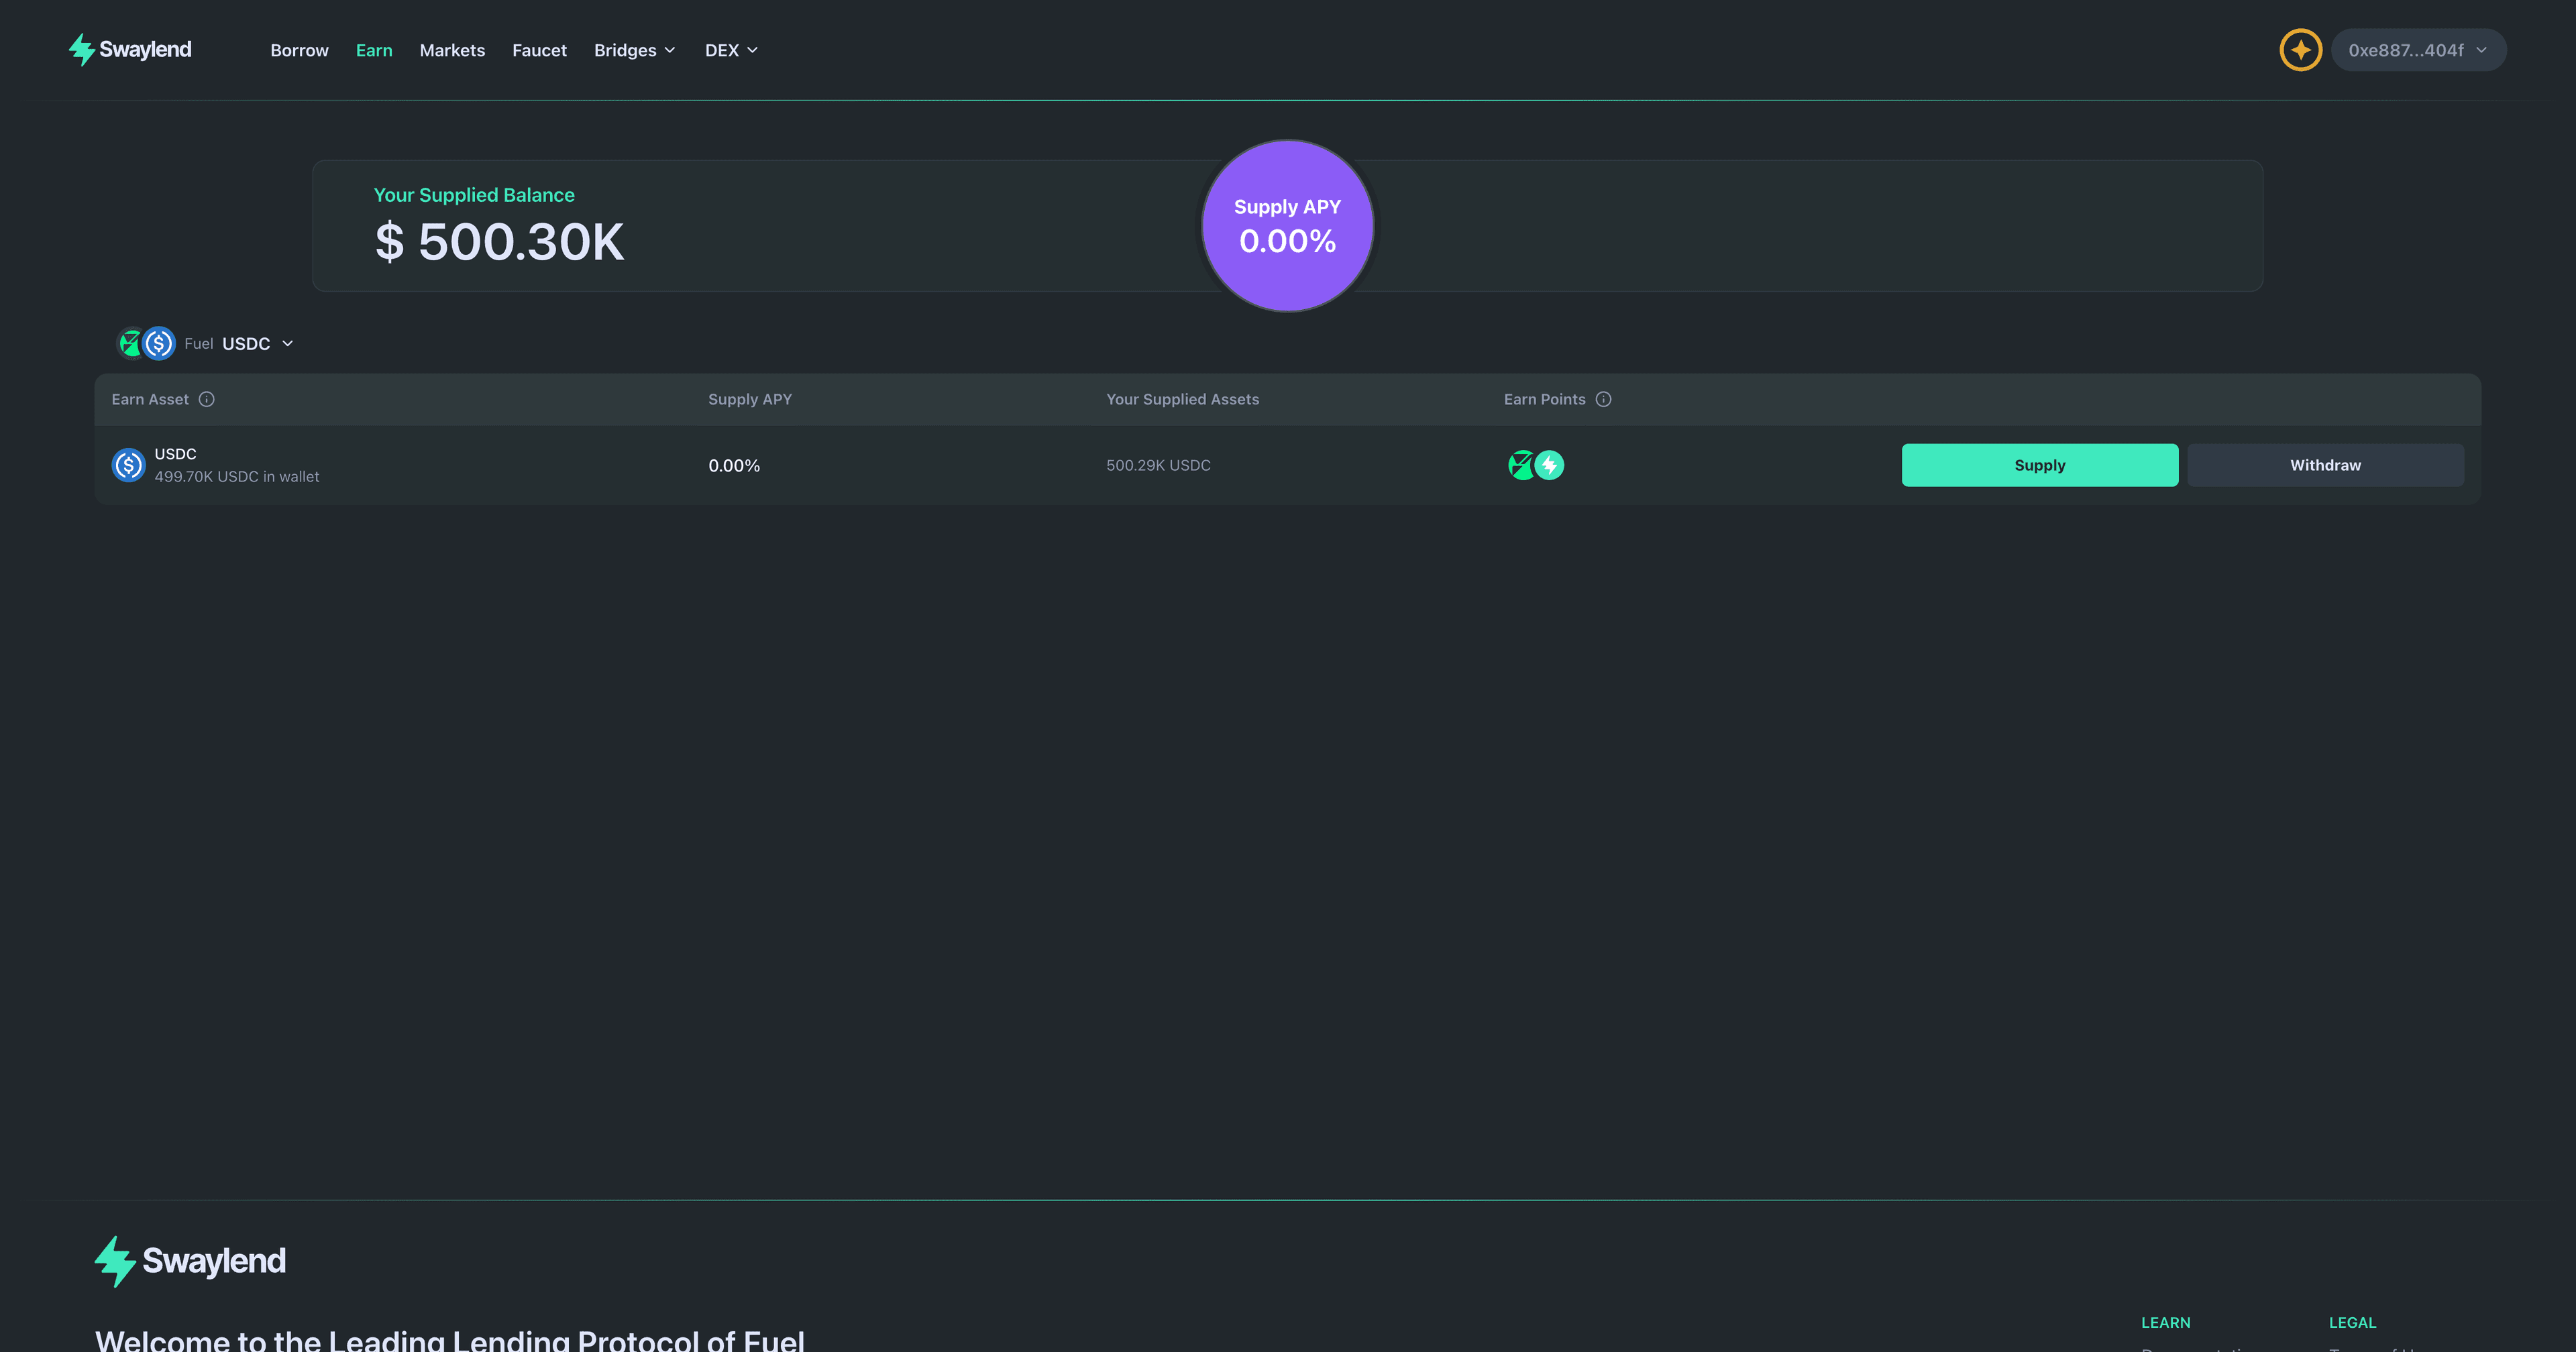Select Borrow in the navigation bar
Viewport: 2576px width, 1352px height.
299,49
